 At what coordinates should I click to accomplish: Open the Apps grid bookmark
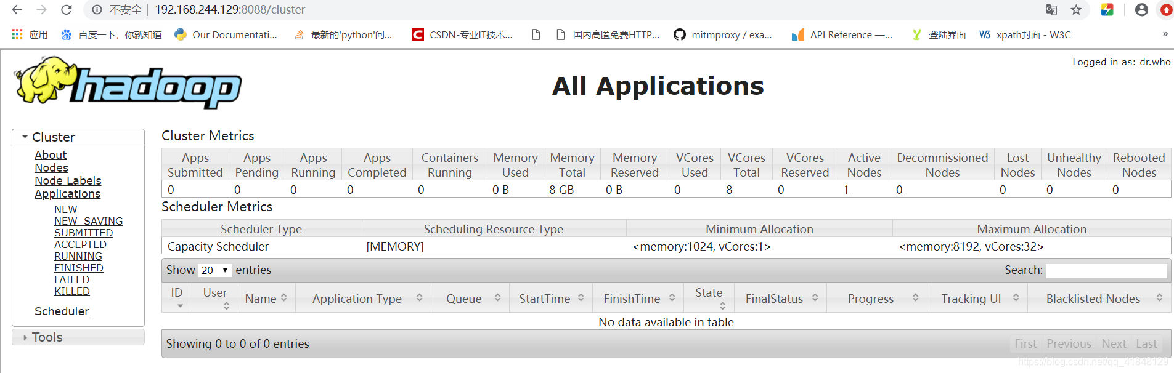pos(30,34)
